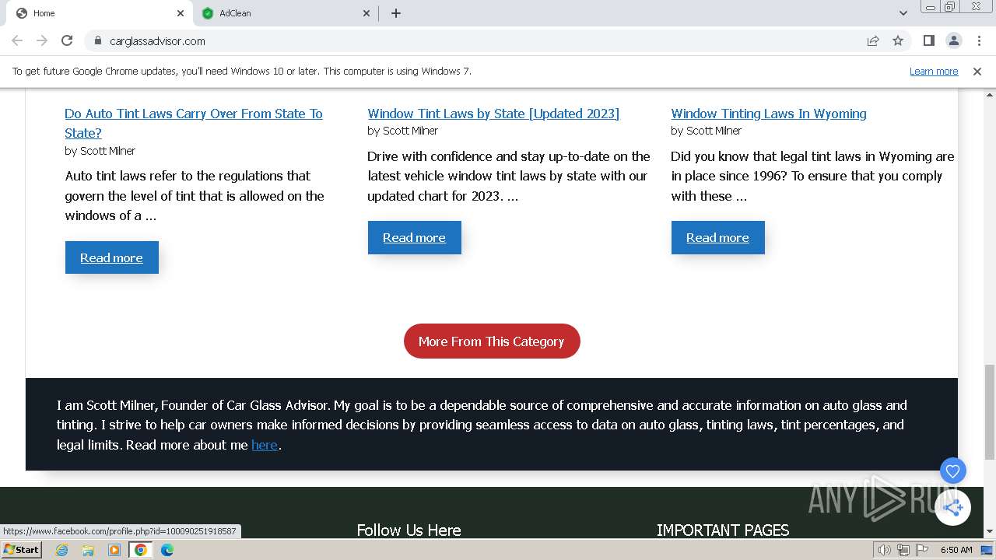Screen dimensions: 996x560
Task: Click the floating share button
Action: [x=952, y=508]
